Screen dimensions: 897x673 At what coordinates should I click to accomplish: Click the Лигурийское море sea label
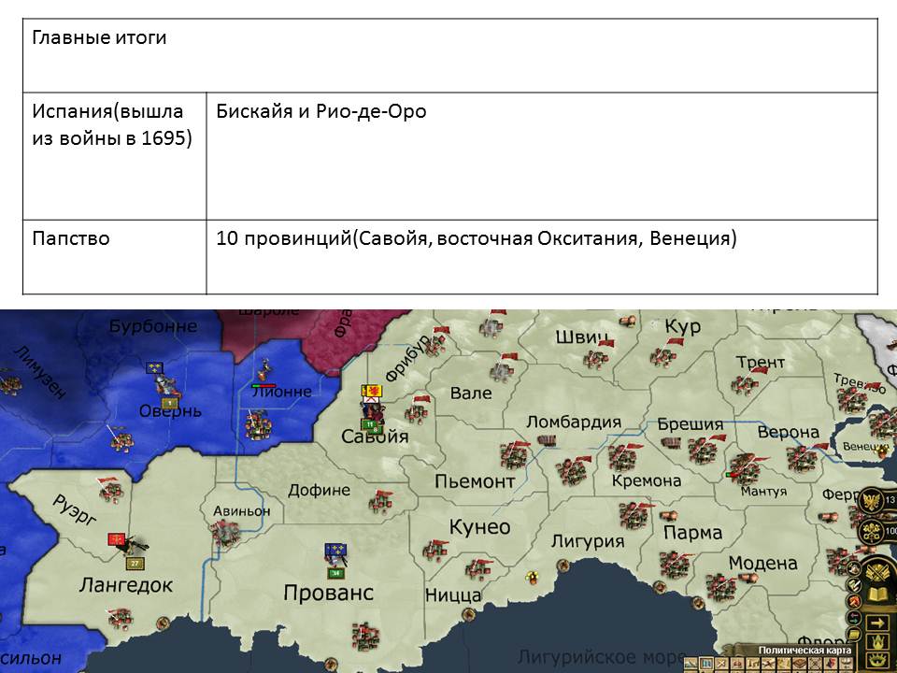(x=602, y=656)
